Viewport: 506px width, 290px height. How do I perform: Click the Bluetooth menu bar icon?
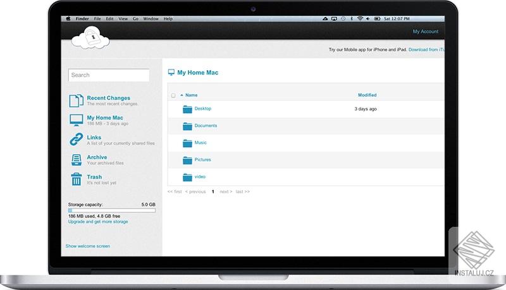pos(352,19)
